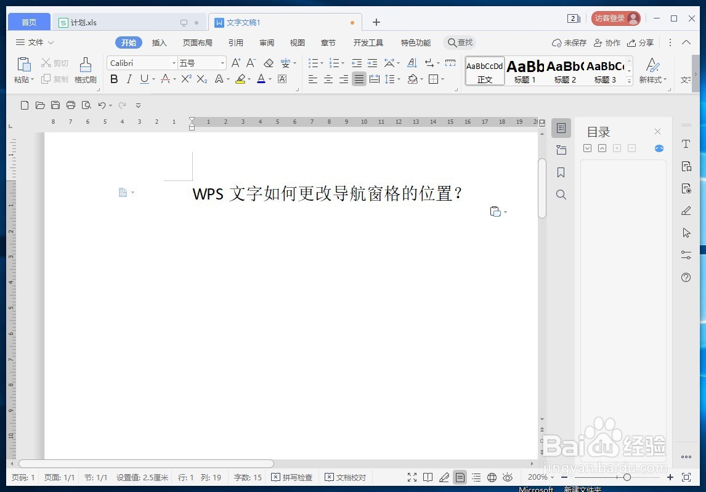Viewport: 706px width, 492px height.
Task: Open 新样式 new style menu
Action: tap(652, 71)
